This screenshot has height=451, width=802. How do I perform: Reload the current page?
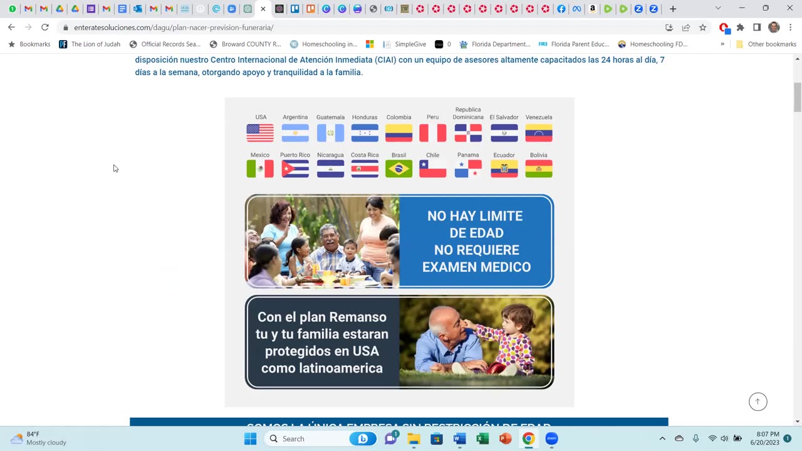tap(44, 28)
